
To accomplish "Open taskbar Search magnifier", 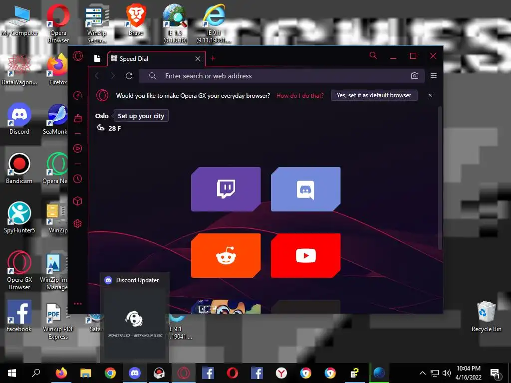I will [x=36, y=373].
